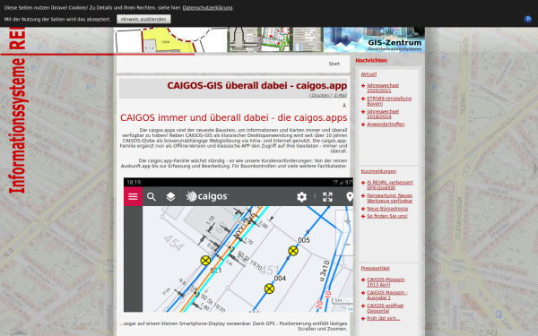The image size is (538, 336).
Task: Open Jahreswechsel 2018/2019 news link
Action: click(x=383, y=114)
